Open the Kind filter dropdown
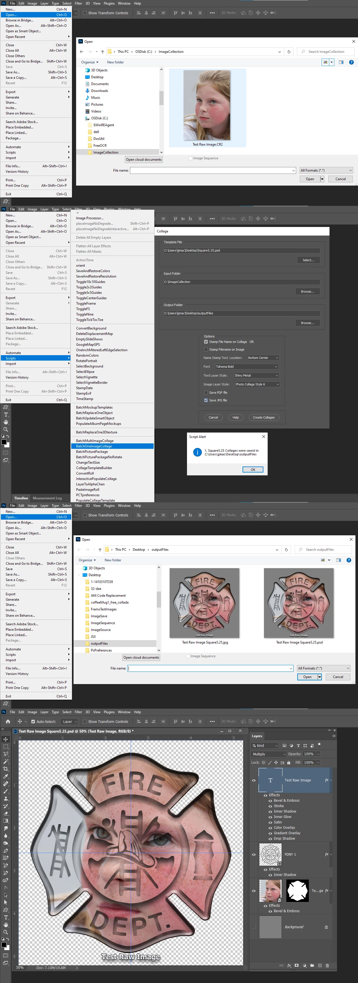 click(x=265, y=746)
